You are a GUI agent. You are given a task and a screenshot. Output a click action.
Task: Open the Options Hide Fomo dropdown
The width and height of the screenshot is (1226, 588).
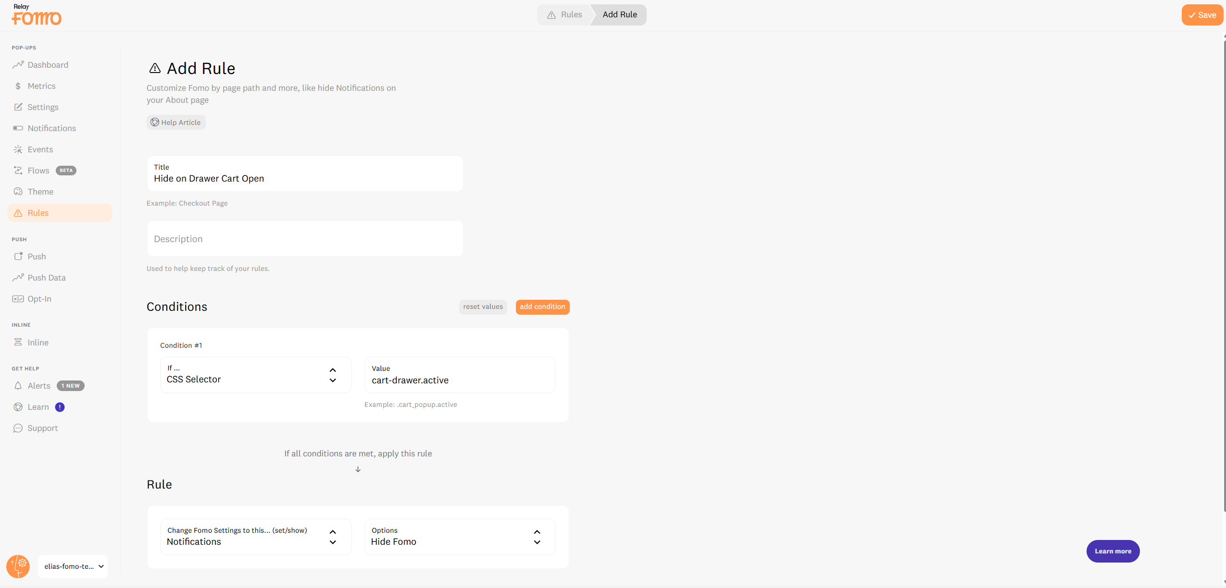point(460,537)
